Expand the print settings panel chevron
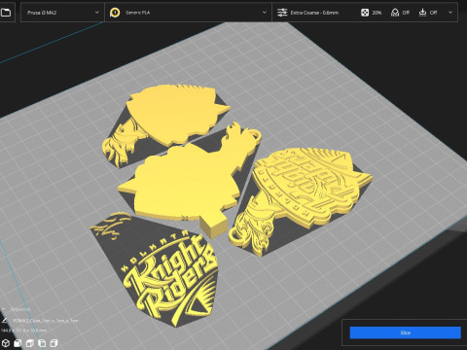 [x=450, y=13]
